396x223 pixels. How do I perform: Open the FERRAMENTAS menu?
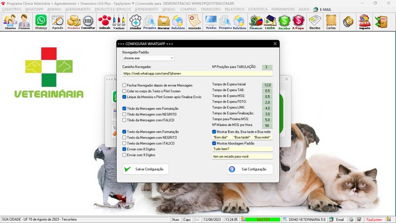click(x=283, y=9)
